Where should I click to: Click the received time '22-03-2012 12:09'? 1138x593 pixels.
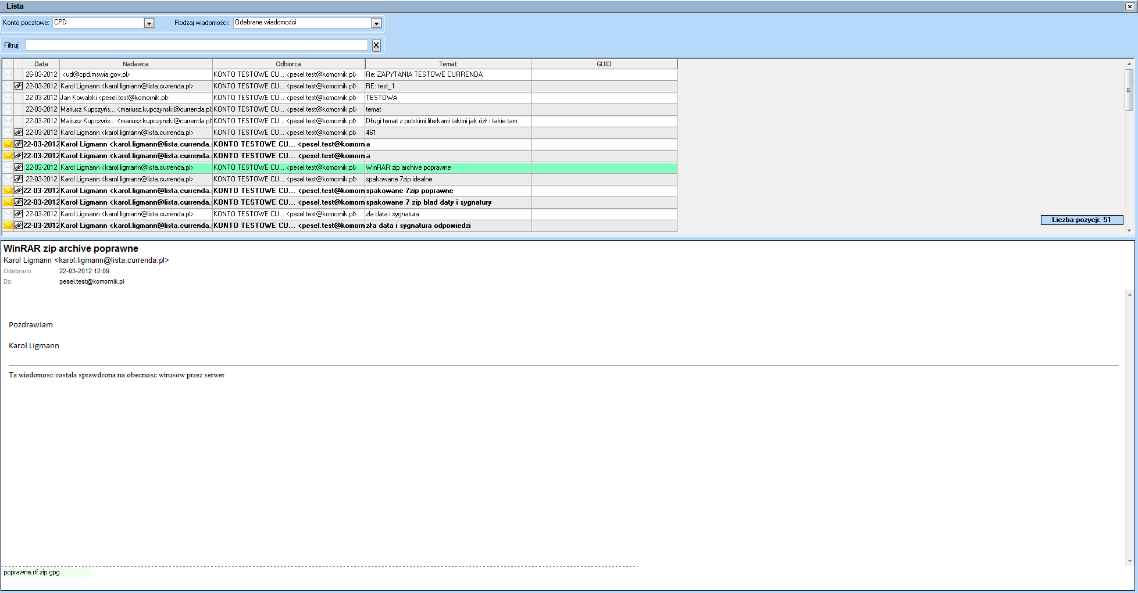(84, 271)
